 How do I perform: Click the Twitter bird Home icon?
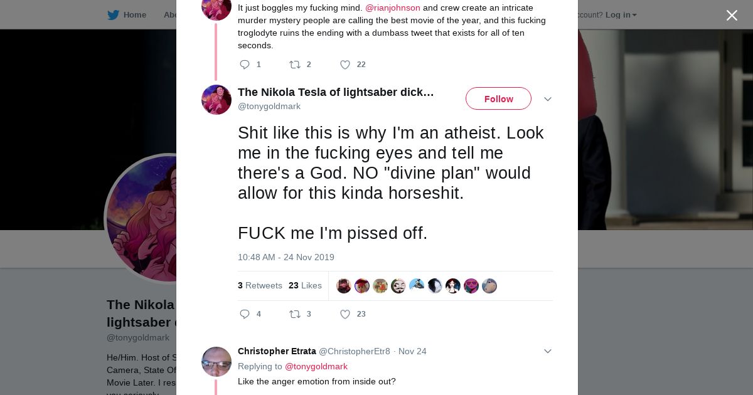[x=113, y=15]
